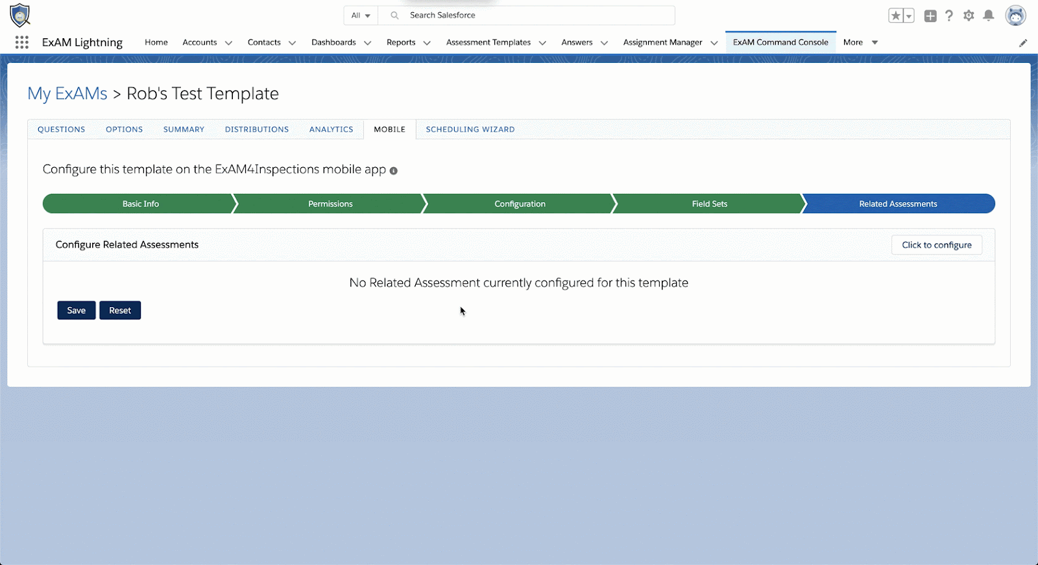Click the Click to configure button

937,245
